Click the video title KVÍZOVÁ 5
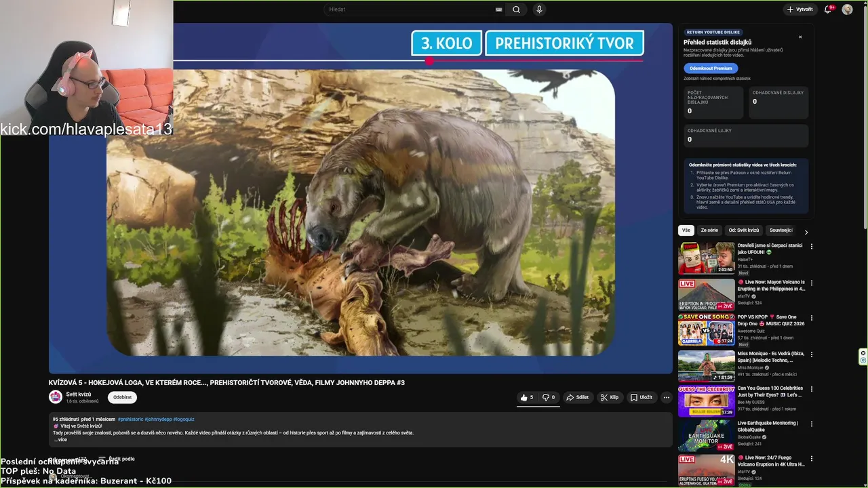The height and width of the screenshot is (488, 868). click(226, 383)
